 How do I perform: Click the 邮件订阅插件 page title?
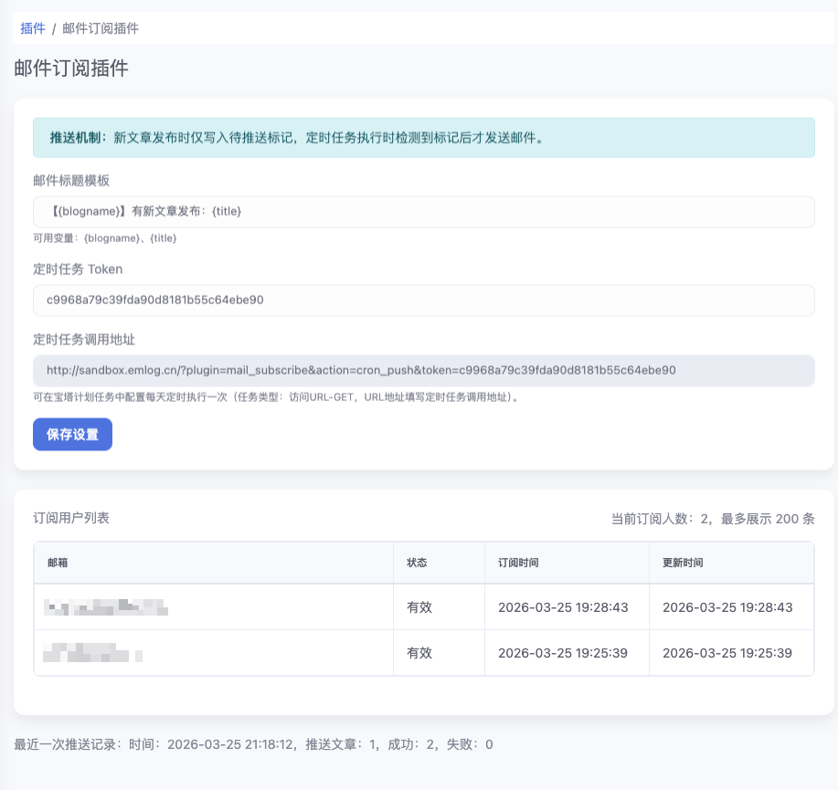(71, 68)
